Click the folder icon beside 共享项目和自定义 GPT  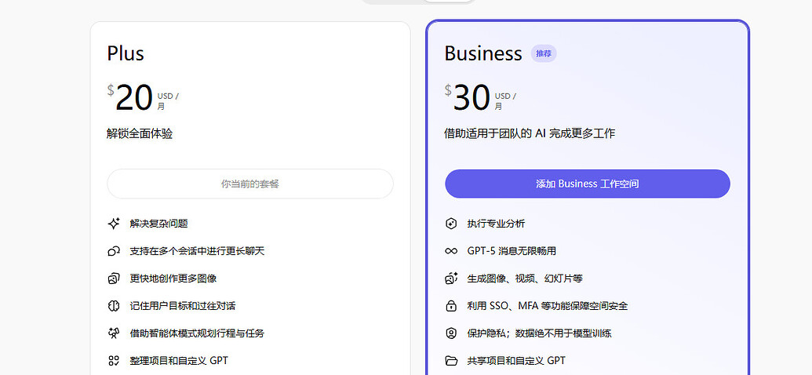click(451, 361)
